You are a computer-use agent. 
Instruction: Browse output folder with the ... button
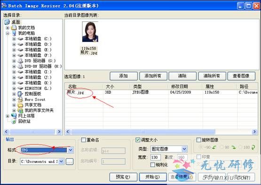click(x=70, y=161)
